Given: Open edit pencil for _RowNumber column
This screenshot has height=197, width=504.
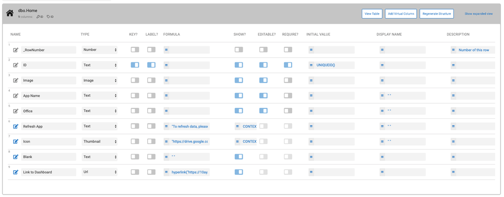Looking at the screenshot, I should click(16, 50).
